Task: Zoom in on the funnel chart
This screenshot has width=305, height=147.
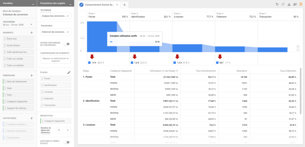Action: pyautogui.click(x=298, y=46)
